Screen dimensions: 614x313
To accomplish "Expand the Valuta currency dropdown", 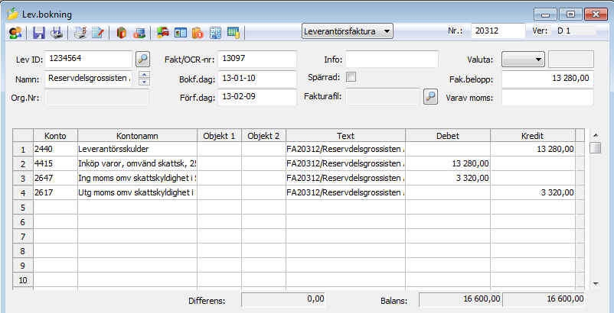I will 523,59.
